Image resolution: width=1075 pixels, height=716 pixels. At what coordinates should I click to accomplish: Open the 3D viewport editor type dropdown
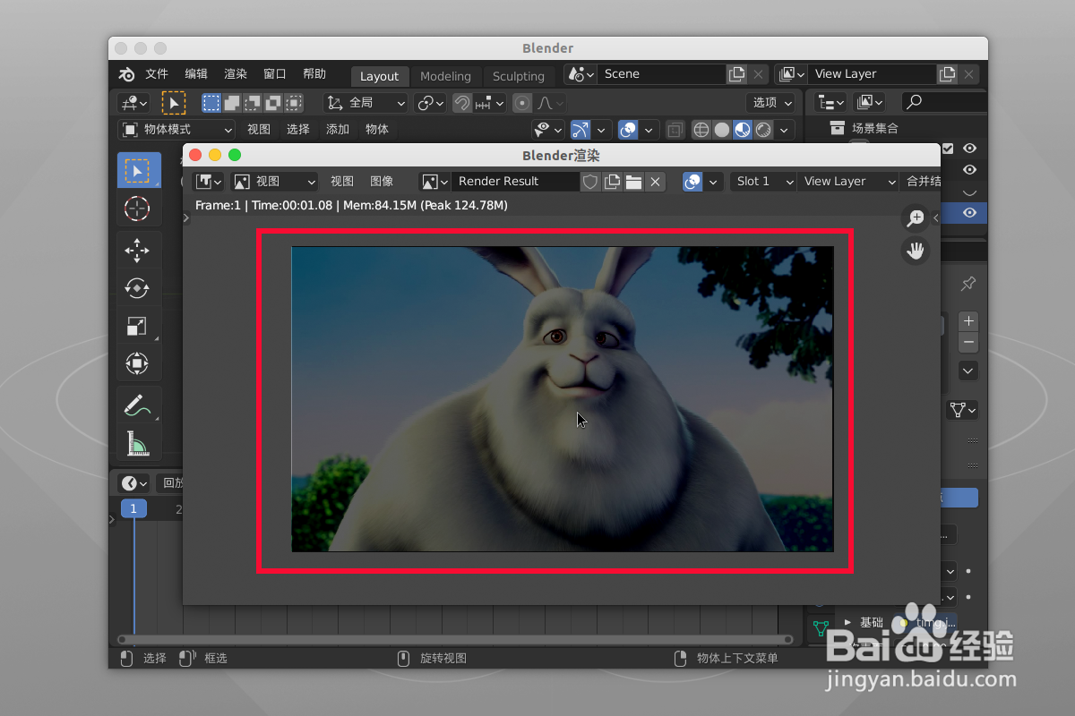[x=134, y=103]
